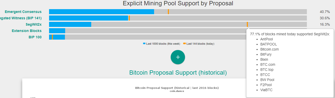The height and width of the screenshot is (98, 335).
Task: Click the blue SegWit2x weekly support bar
Action: 70,24
